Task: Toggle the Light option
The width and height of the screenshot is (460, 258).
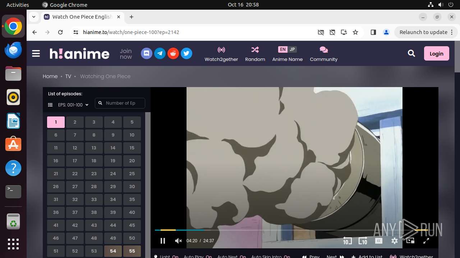Action: click(x=166, y=256)
